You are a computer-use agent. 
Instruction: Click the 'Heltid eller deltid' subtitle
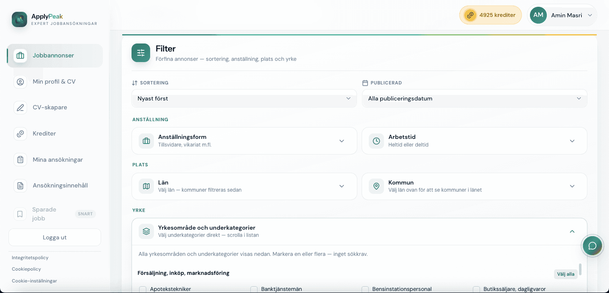point(409,145)
